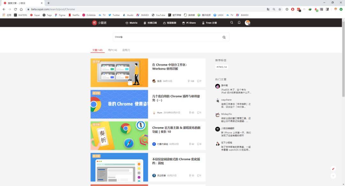Open the Tron 计划 menu item
Viewport: 345px width, 186px height.
[x=210, y=23]
